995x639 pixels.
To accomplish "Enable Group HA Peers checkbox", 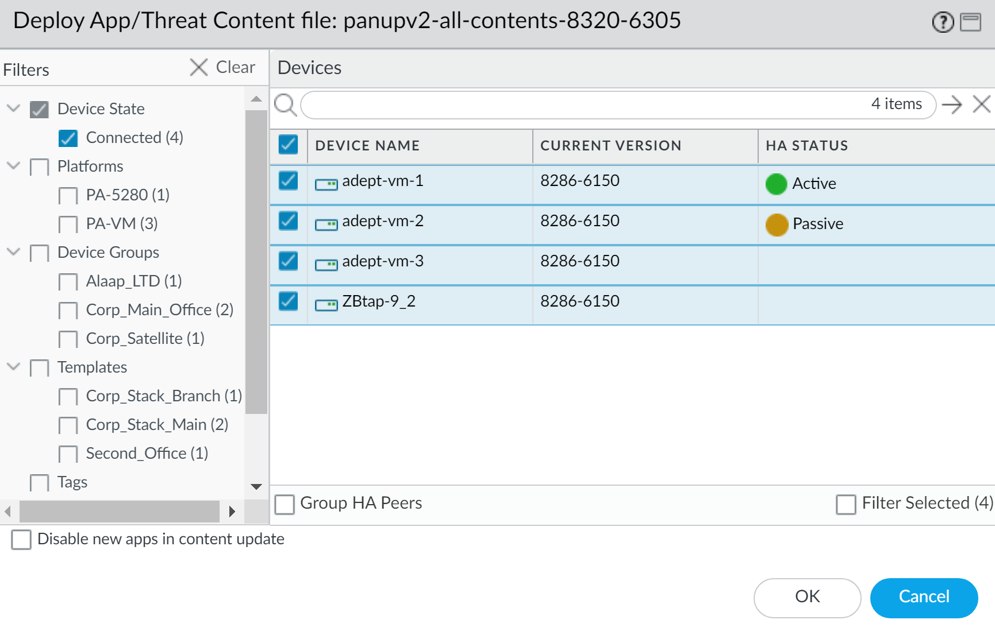I will [285, 504].
